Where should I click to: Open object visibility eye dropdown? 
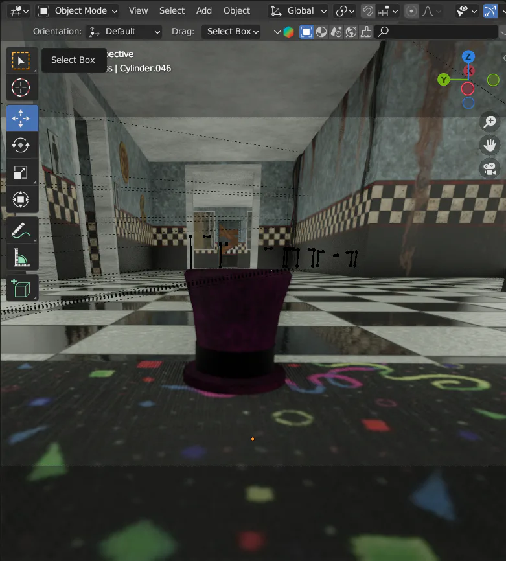click(466, 12)
